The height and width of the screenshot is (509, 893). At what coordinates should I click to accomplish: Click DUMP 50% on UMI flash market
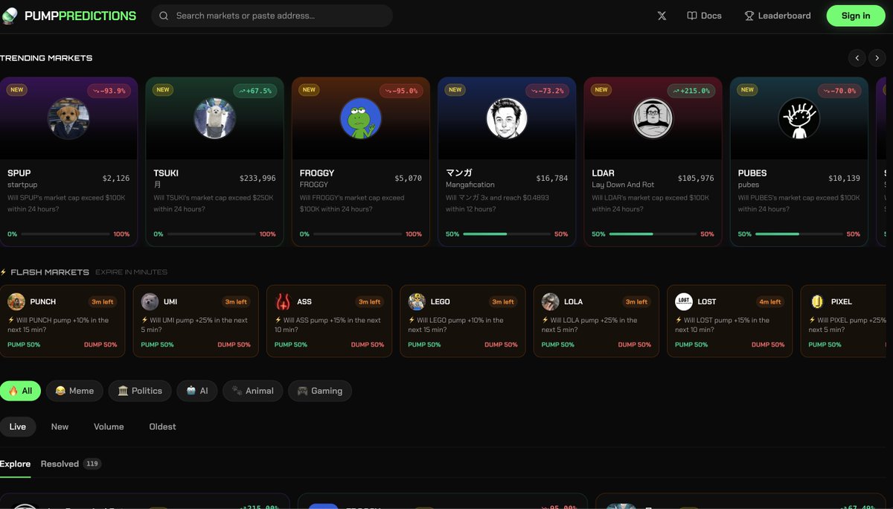(234, 345)
